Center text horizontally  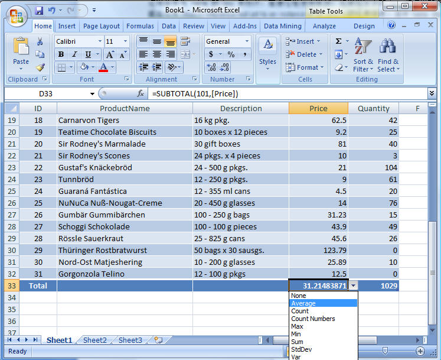click(156, 54)
